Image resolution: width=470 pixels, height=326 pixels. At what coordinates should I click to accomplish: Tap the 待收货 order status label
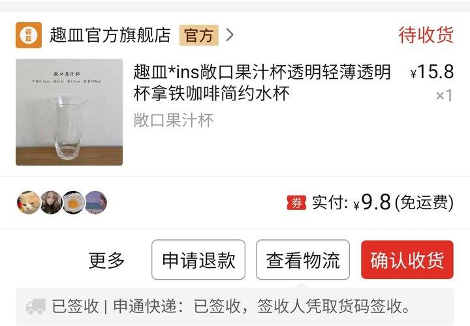(x=426, y=35)
